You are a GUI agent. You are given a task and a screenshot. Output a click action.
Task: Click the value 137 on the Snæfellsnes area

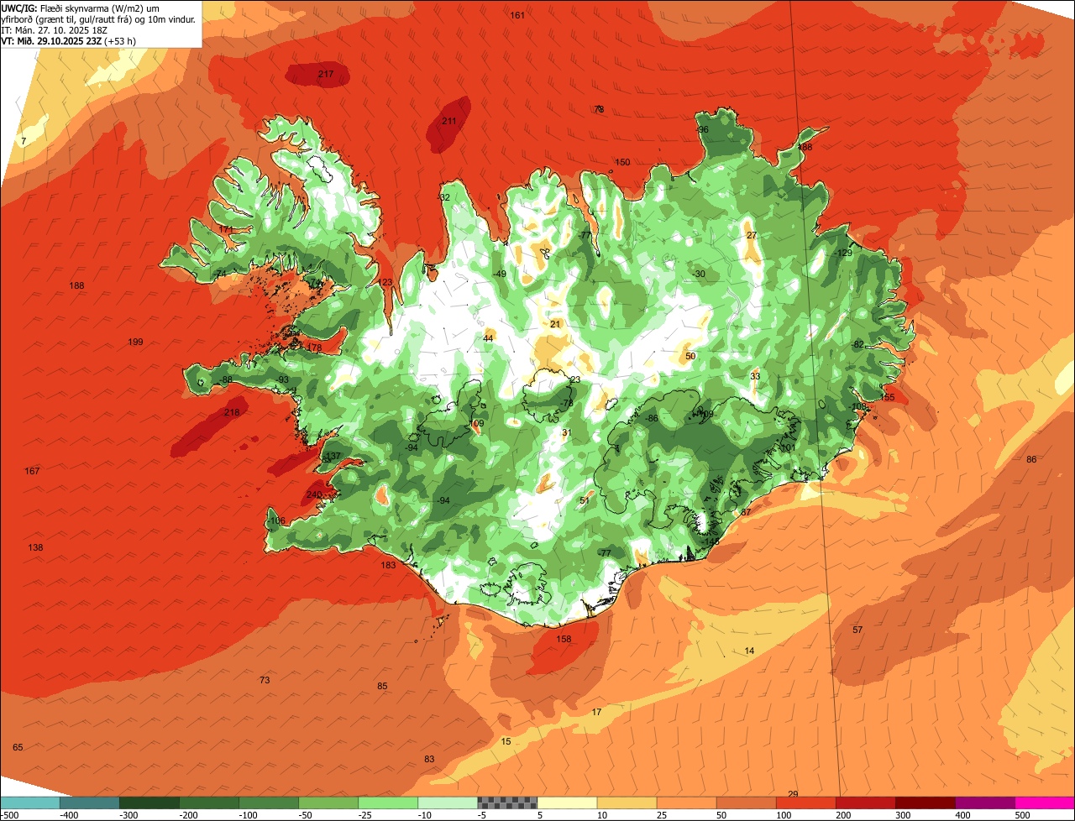[x=333, y=456]
